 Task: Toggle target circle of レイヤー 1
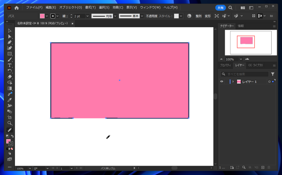269,82
